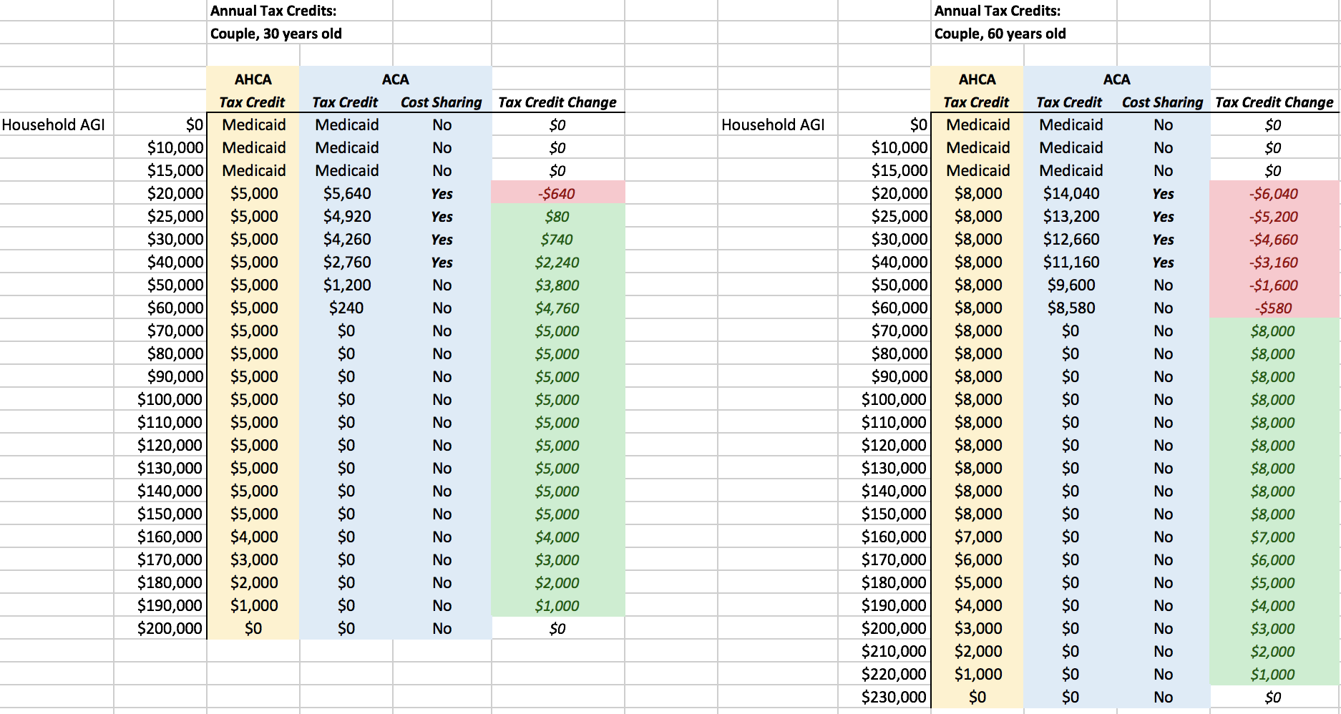
Task: Select the green $80 tax credit change cell
Action: coord(557,217)
